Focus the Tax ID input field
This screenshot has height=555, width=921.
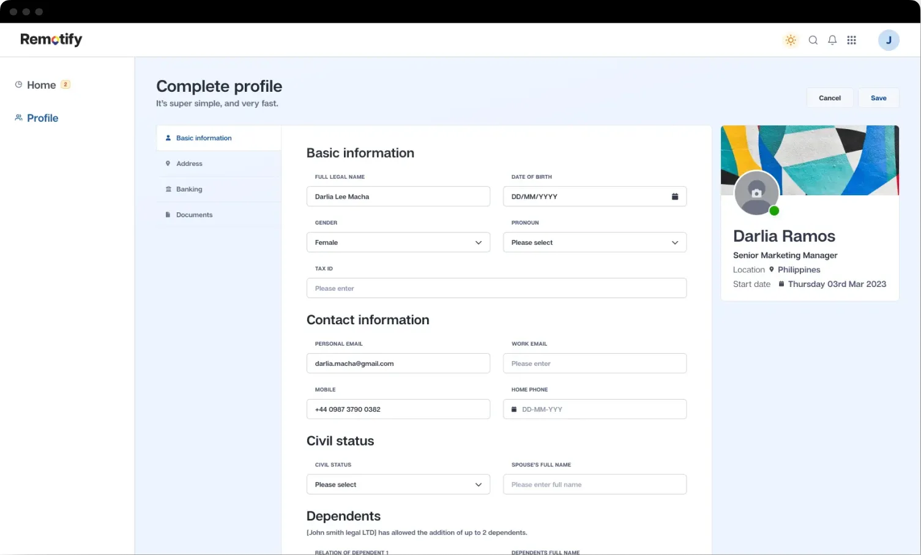496,288
